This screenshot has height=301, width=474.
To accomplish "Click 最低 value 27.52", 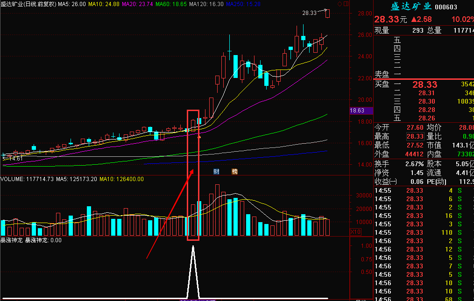I will click(415, 145).
